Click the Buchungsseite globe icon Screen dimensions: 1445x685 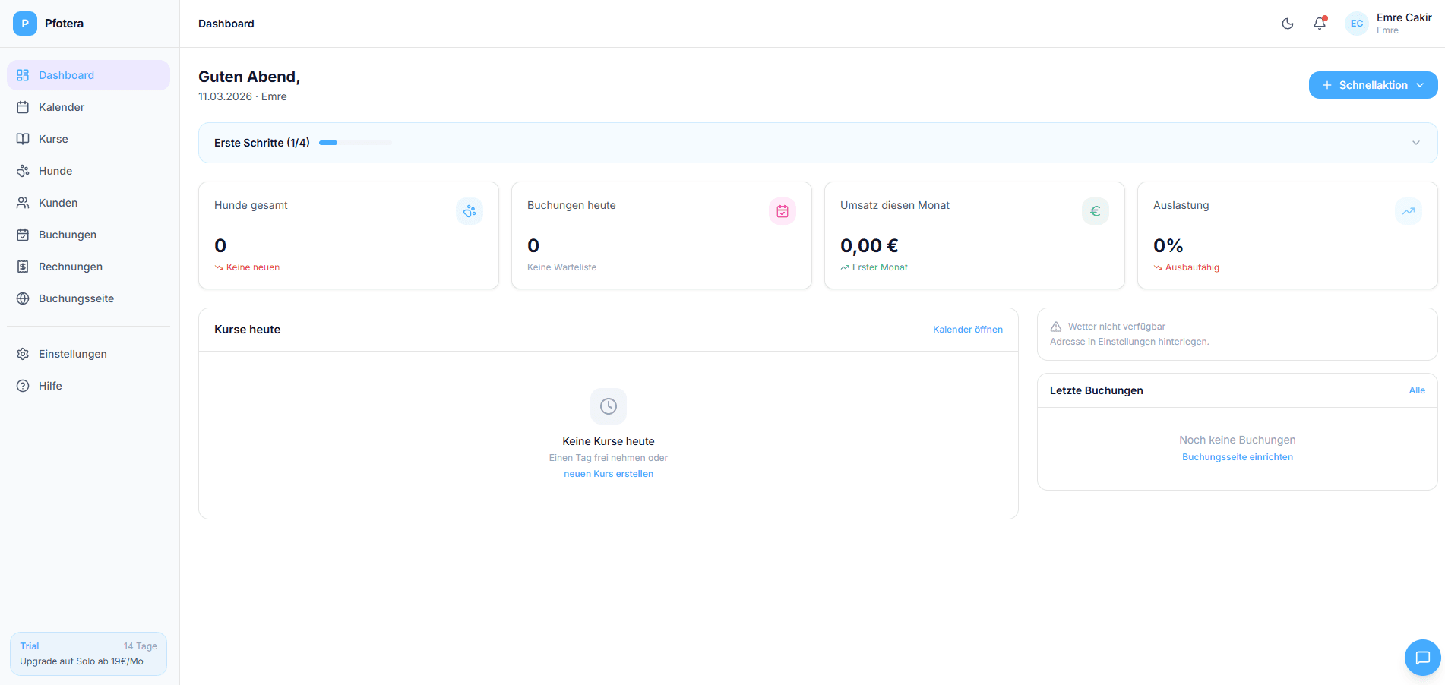click(24, 298)
